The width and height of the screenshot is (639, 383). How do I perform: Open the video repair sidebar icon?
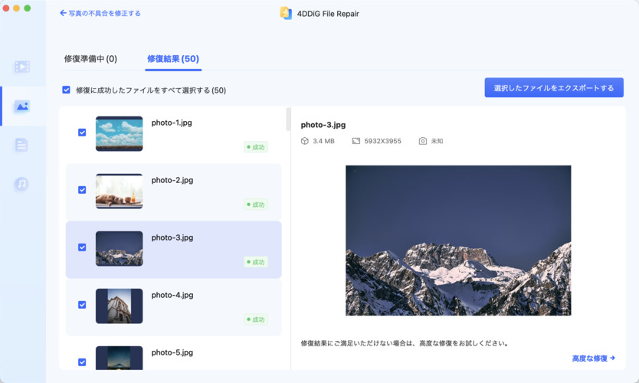(x=22, y=67)
